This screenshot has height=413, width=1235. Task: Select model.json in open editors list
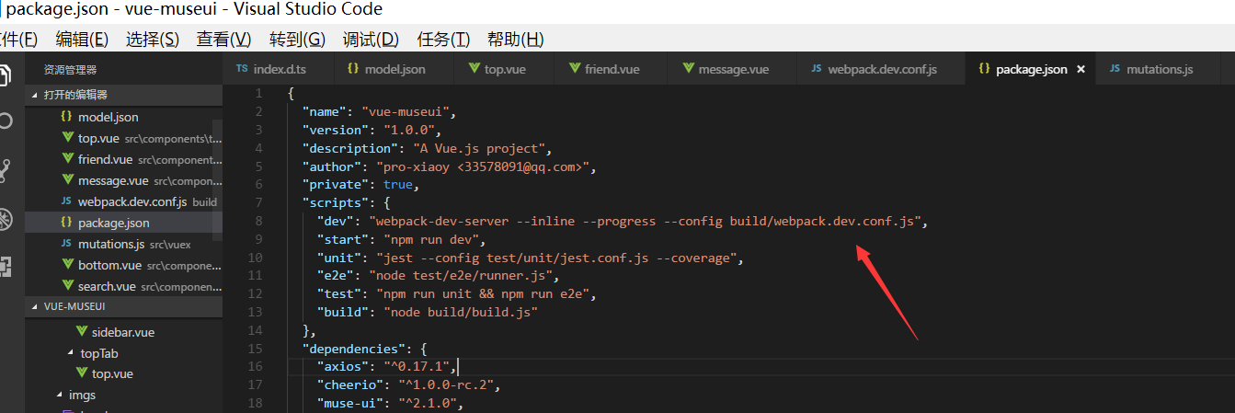124,117
